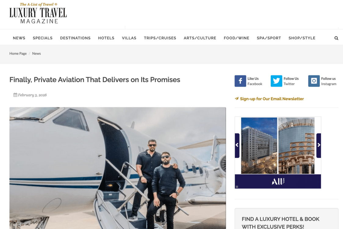Open the search magnifier icon
The height and width of the screenshot is (229, 343).
tap(336, 38)
